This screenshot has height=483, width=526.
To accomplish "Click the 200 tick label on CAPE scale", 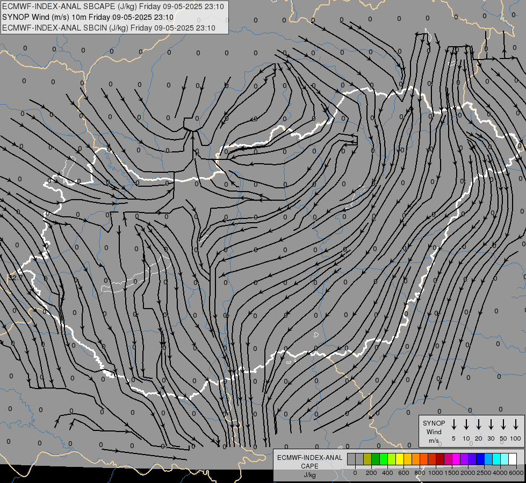I will point(371,473).
